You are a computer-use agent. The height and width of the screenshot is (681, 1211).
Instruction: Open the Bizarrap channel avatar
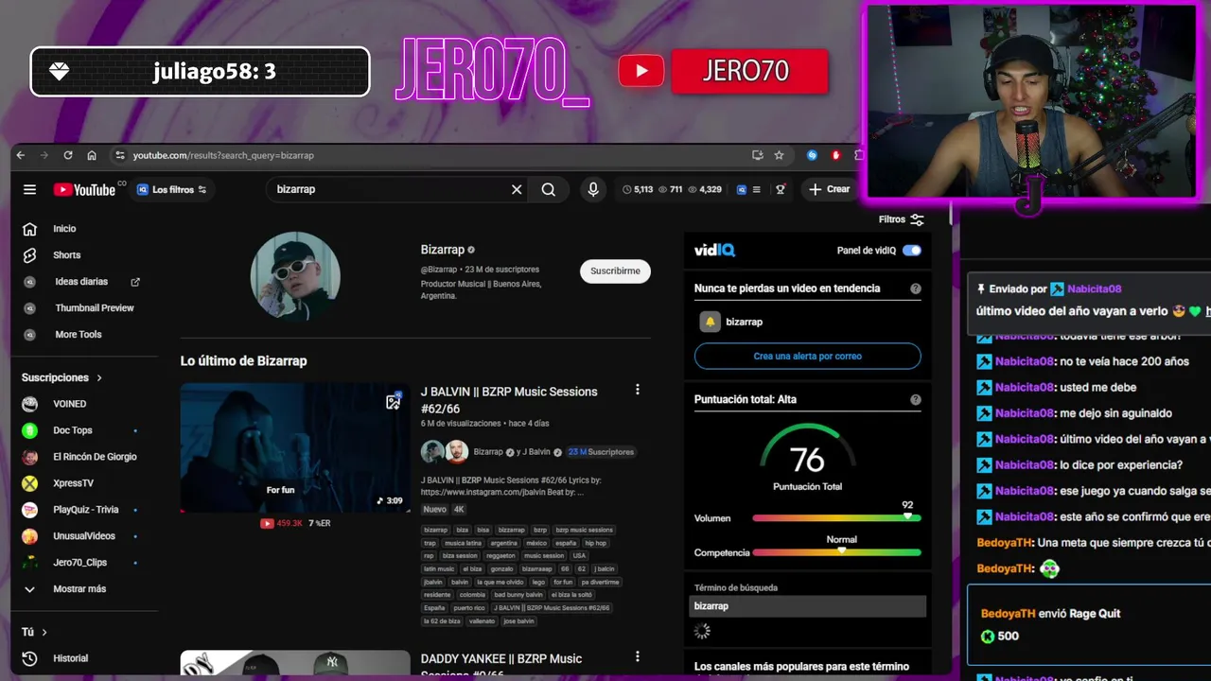click(x=295, y=277)
